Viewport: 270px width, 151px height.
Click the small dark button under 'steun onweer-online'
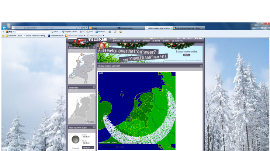(187, 55)
